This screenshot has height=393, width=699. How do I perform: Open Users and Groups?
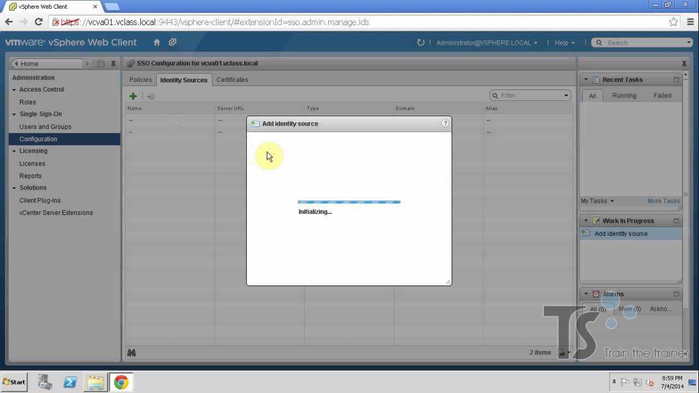45,127
